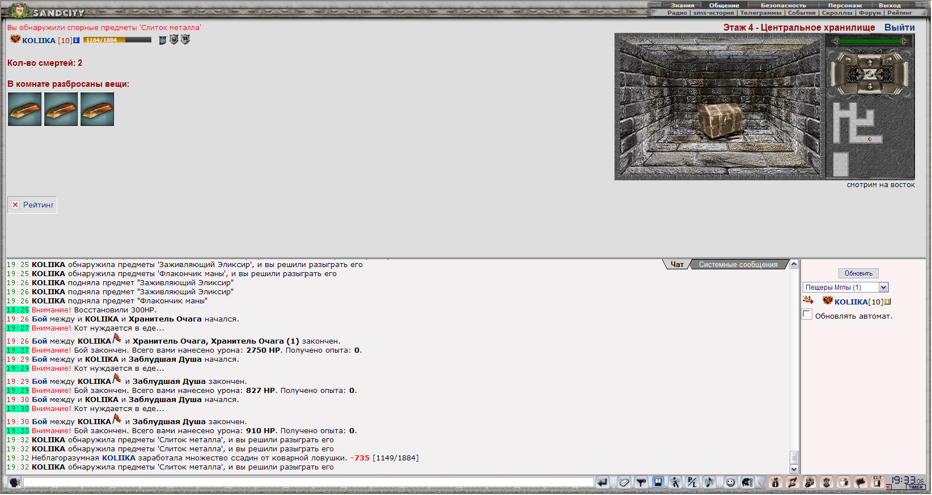932x495 pixels.
Task: Pick up the third metal ingot item
Action: coord(97,109)
